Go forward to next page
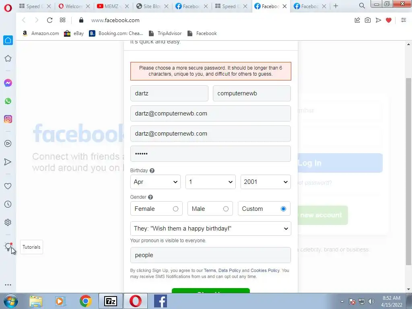Screen dimensions: 412x309 pos(37,20)
